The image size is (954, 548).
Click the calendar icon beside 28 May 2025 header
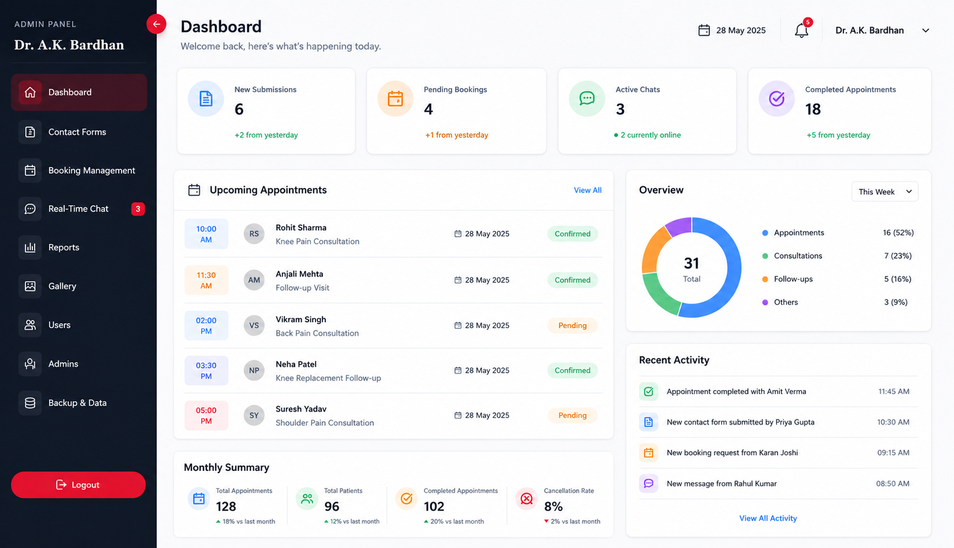pos(704,30)
